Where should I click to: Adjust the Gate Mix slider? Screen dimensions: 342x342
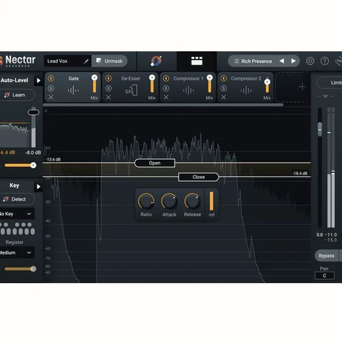(x=95, y=84)
